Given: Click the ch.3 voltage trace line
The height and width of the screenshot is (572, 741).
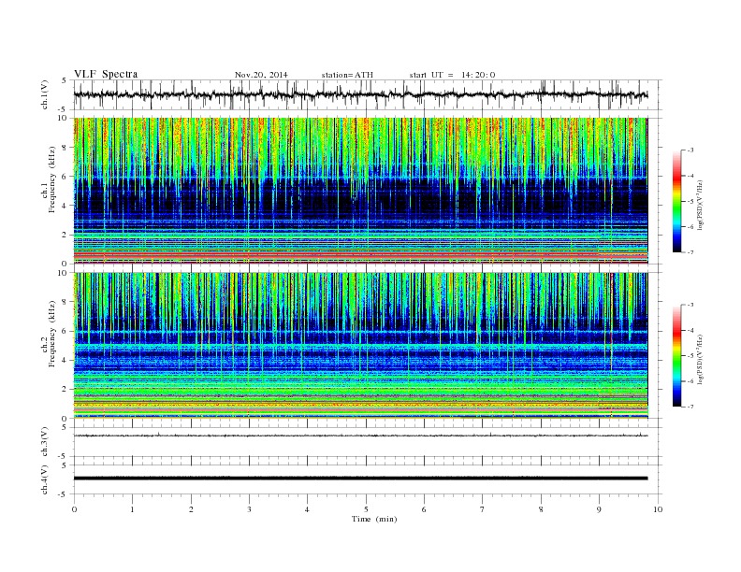Looking at the screenshot, I should pyautogui.click(x=360, y=436).
